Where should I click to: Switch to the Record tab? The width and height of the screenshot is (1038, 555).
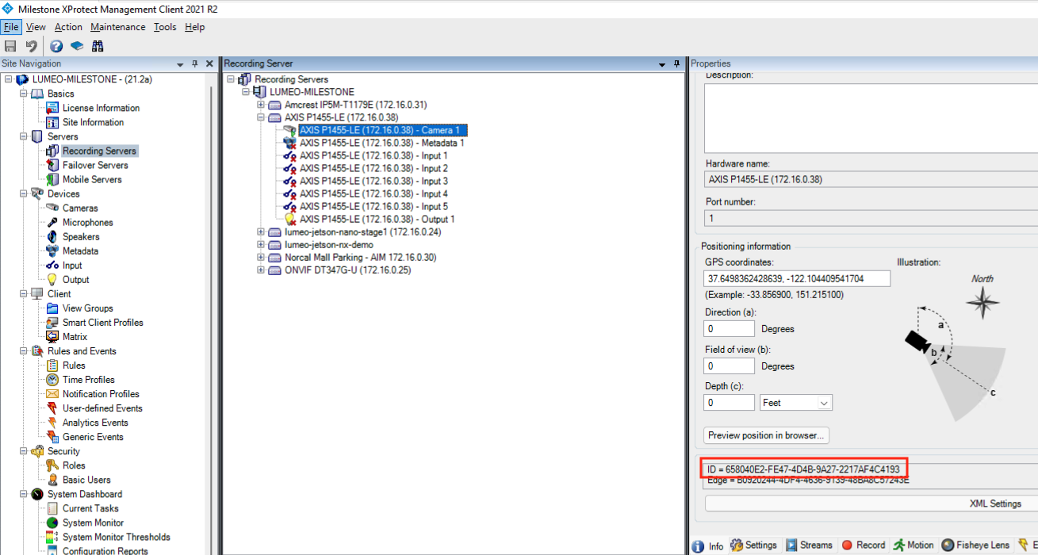click(863, 545)
